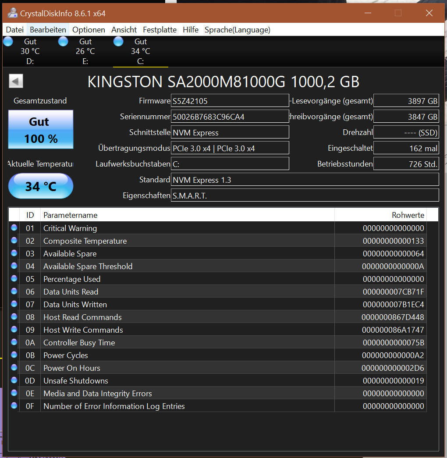447x458 pixels.
Task: Select the Power On Hours parameter name
Action: [72, 368]
